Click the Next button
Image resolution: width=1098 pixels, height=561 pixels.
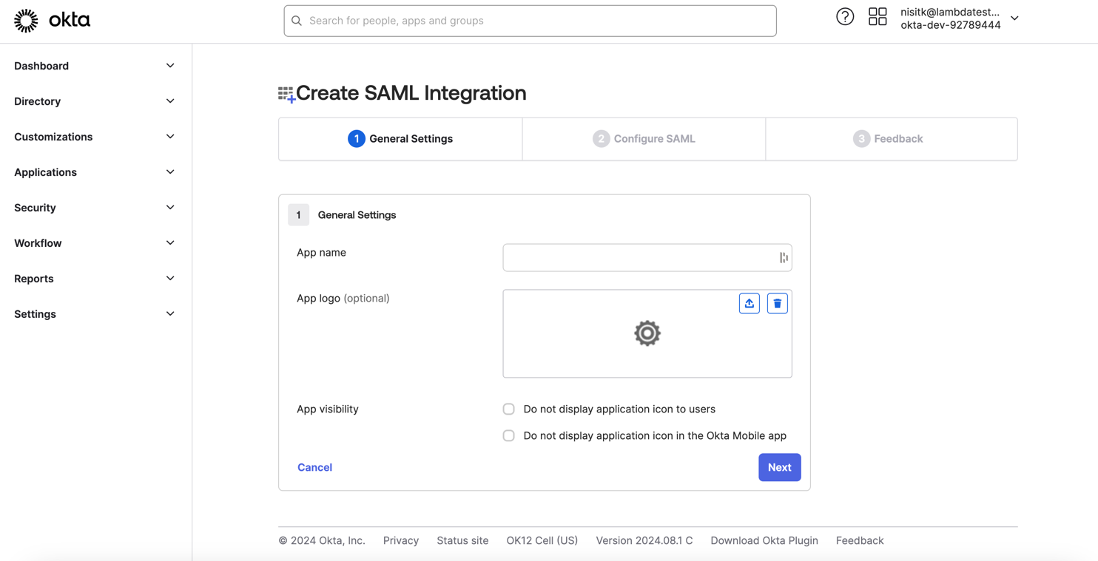779,467
